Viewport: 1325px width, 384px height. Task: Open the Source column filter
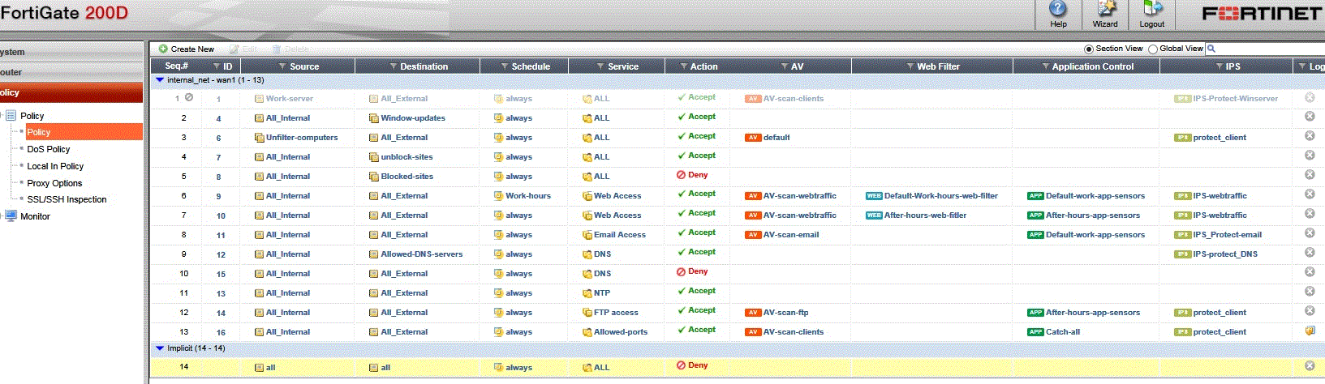click(282, 66)
